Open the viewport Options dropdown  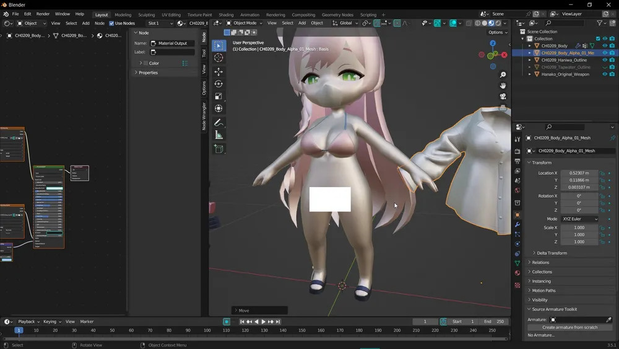tap(498, 32)
